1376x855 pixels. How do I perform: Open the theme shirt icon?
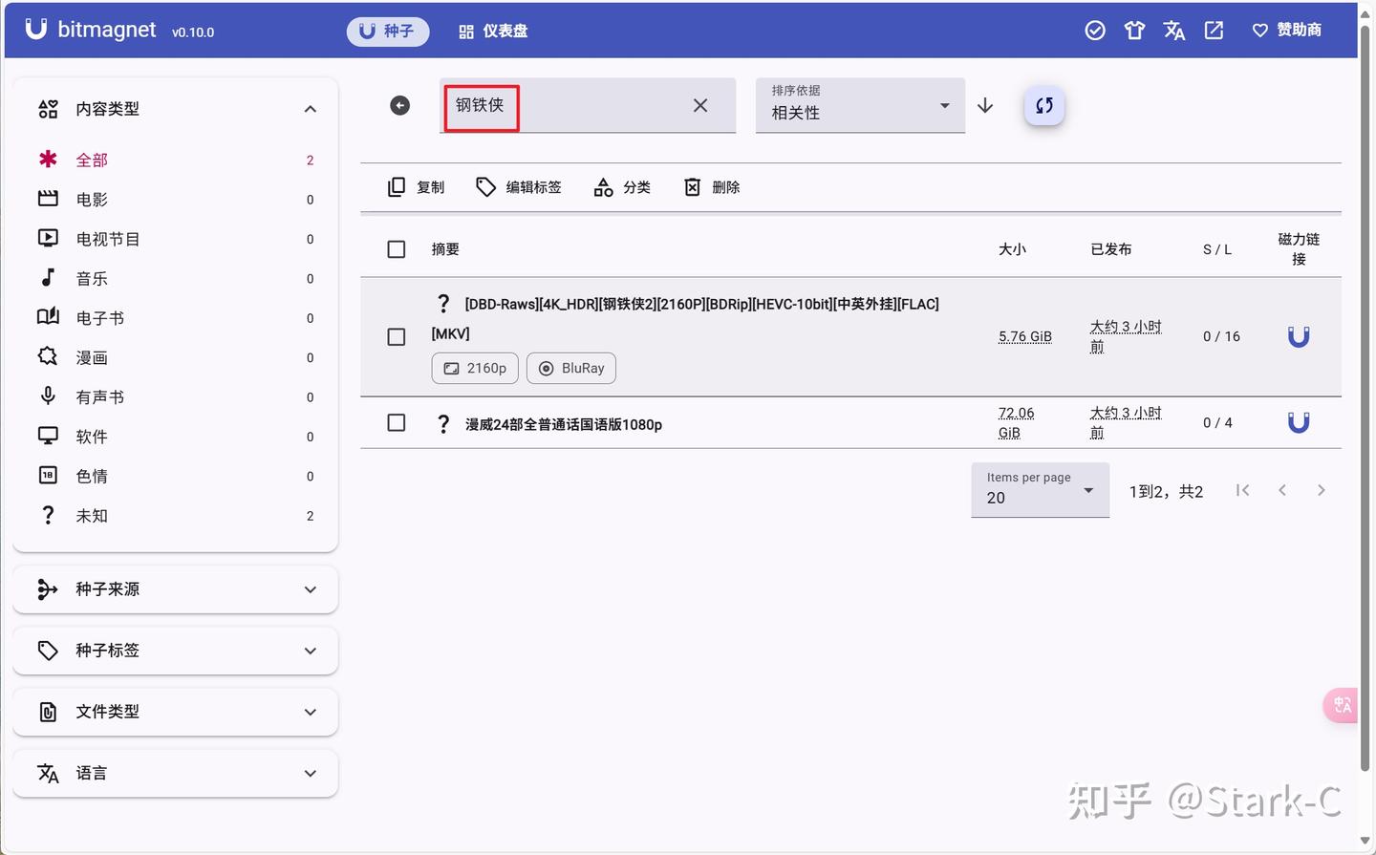click(1134, 31)
